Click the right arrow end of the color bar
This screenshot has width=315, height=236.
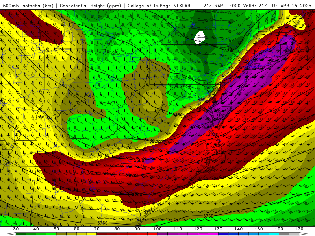[304, 234]
